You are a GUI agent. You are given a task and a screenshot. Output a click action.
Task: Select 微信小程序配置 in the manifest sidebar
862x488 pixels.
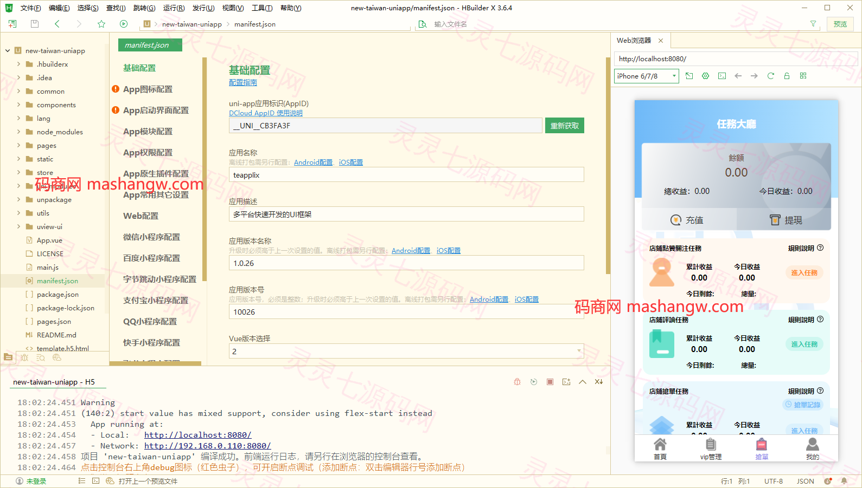(151, 237)
